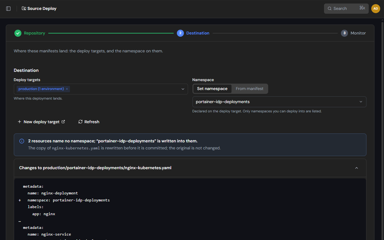Click the Refresh circular arrows icon
This screenshot has width=384, height=240.
coord(80,122)
